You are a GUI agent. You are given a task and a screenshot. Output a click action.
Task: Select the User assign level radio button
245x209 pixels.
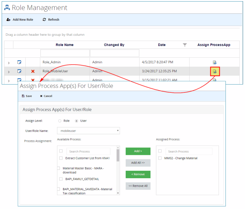pyautogui.click(x=77, y=121)
